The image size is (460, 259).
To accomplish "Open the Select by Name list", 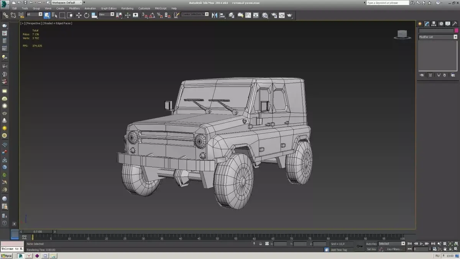I will click(x=54, y=15).
